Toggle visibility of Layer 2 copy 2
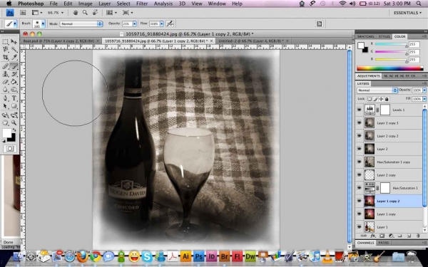The image size is (428, 267). 360,136
